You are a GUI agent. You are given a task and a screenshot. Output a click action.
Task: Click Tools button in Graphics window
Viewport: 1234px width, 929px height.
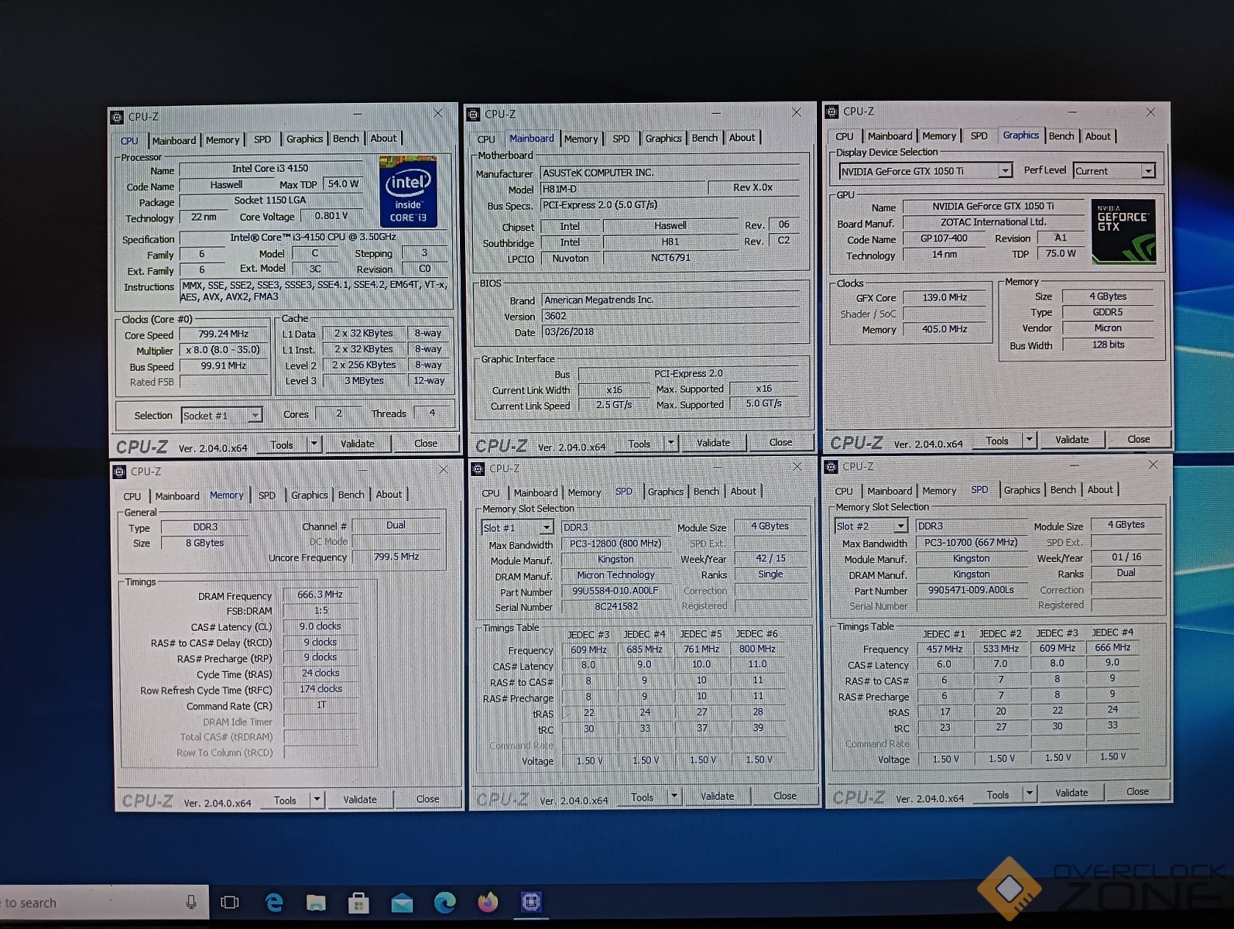pyautogui.click(x=997, y=441)
